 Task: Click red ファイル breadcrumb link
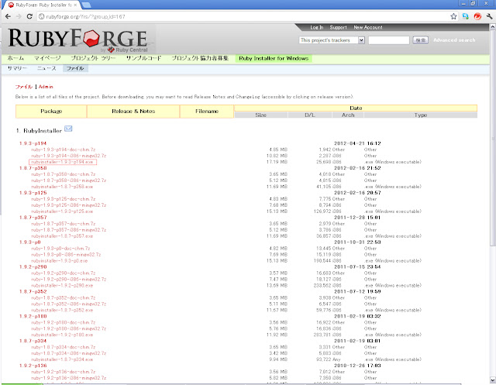click(24, 87)
